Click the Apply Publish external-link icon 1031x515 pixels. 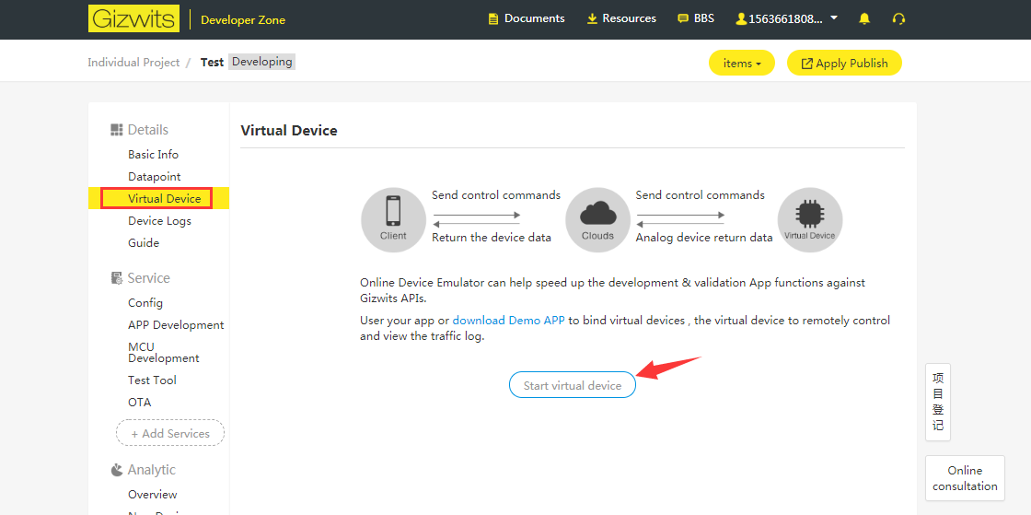click(806, 64)
